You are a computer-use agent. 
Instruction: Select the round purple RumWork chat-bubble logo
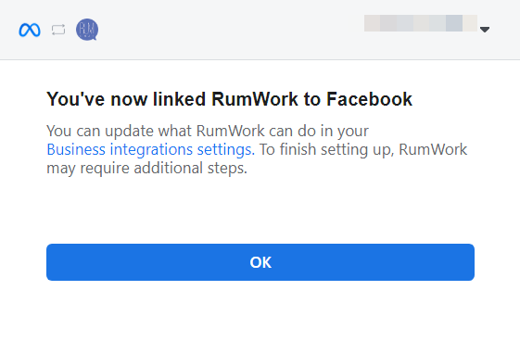pyautogui.click(x=87, y=30)
